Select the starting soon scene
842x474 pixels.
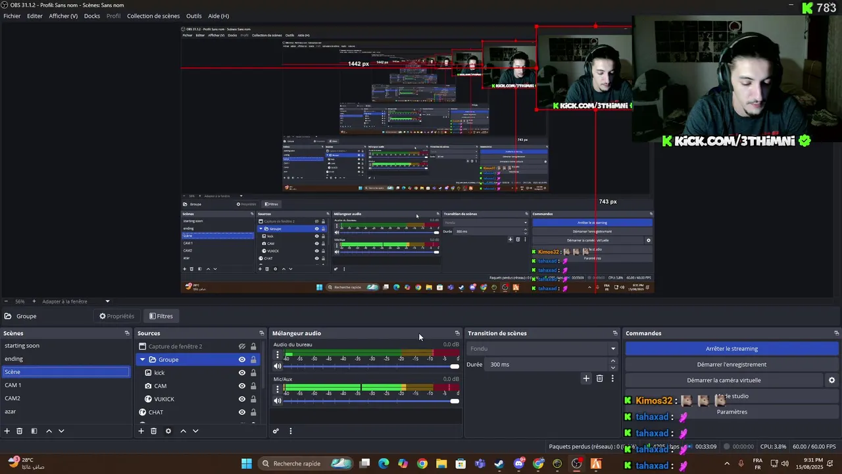66,346
